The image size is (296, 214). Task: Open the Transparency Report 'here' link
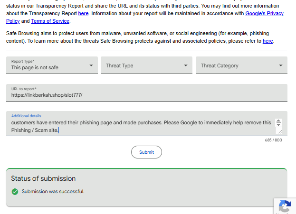tap(83, 13)
